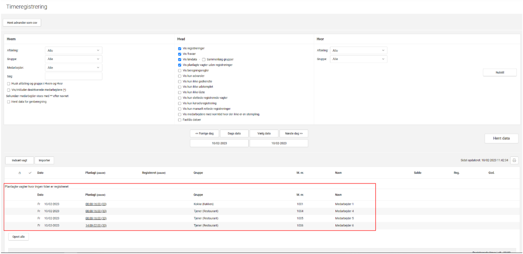Viewport: 523px width, 254px height.
Task: Uncheck the Vis registreringer checkbox
Action: pyautogui.click(x=180, y=48)
